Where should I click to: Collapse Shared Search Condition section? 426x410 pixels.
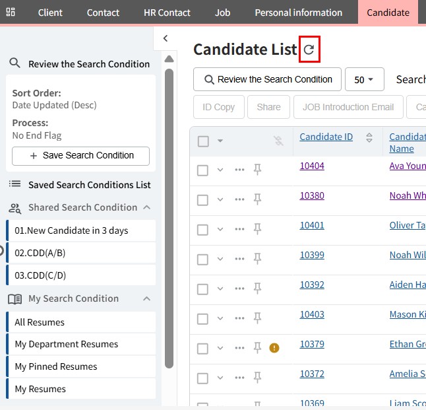(x=146, y=207)
